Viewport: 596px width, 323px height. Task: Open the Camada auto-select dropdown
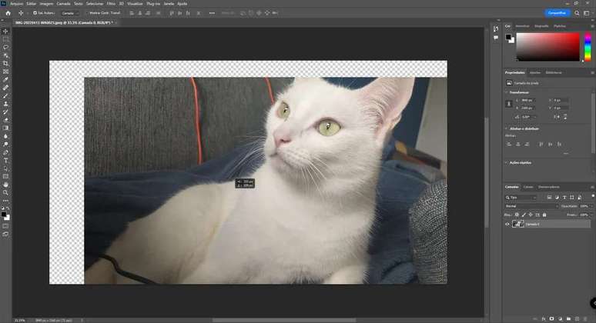(x=70, y=13)
